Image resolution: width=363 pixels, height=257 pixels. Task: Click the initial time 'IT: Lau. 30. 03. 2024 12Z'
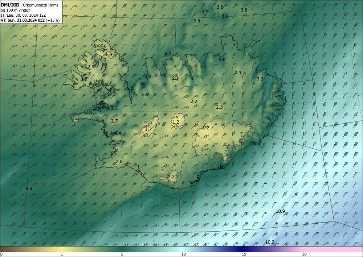(x=23, y=15)
